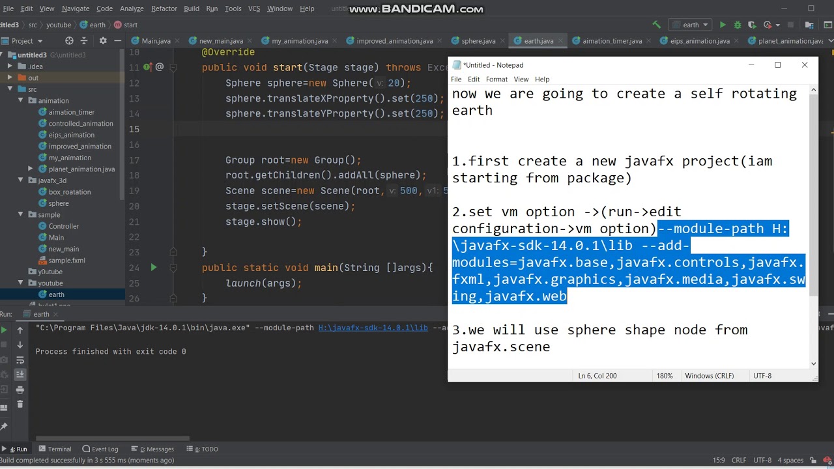Click the up arrow in Run console toolbar
Screen dimensions: 834x469
pos(20,330)
